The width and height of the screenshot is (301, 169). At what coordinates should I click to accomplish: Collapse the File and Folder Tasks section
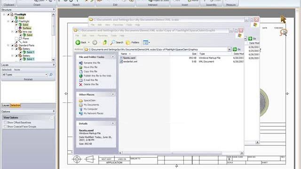point(113,57)
